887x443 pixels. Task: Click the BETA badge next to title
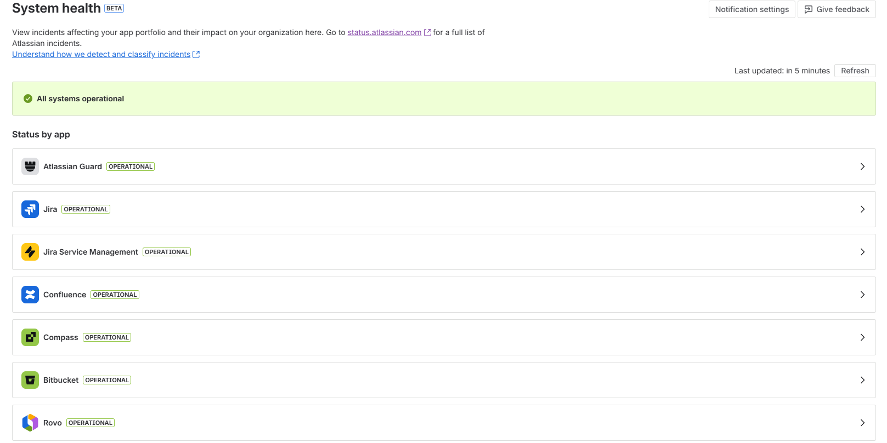coord(114,8)
